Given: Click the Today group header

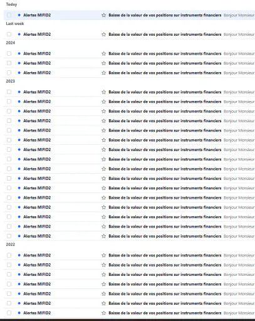Looking at the screenshot, I should 11,4.
